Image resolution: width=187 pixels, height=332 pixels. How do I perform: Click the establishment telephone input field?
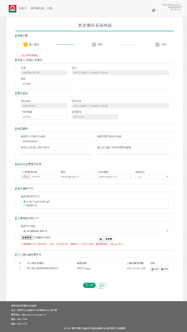point(44,117)
